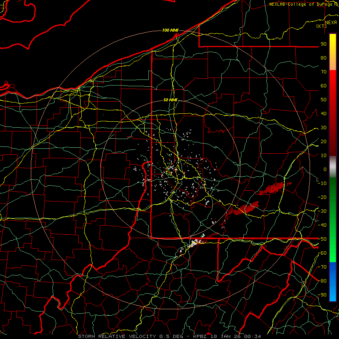This screenshot has height=339, width=339.
Task: Pick the light blue -90 color bar segment
Action: [x=333, y=295]
